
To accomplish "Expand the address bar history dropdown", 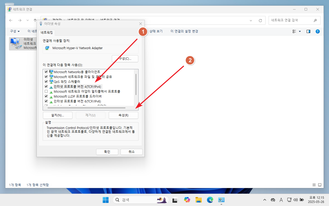I will [x=251, y=20].
